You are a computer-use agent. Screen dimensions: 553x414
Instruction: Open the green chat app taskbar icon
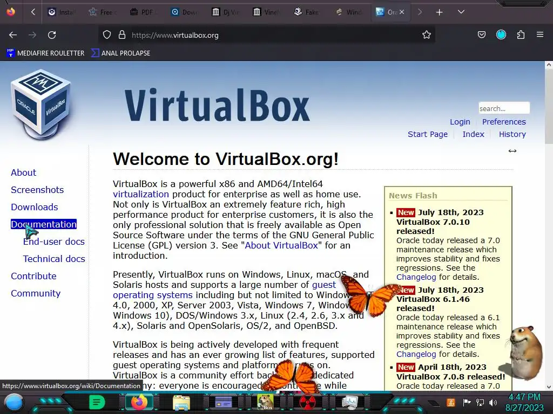pyautogui.click(x=97, y=402)
